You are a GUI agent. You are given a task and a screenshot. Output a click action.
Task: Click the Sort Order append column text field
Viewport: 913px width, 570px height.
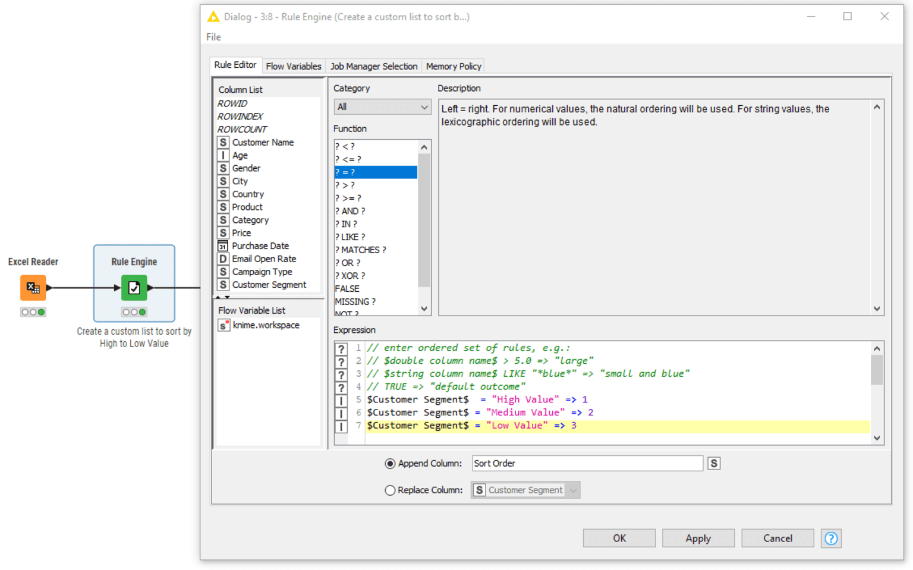[587, 464]
